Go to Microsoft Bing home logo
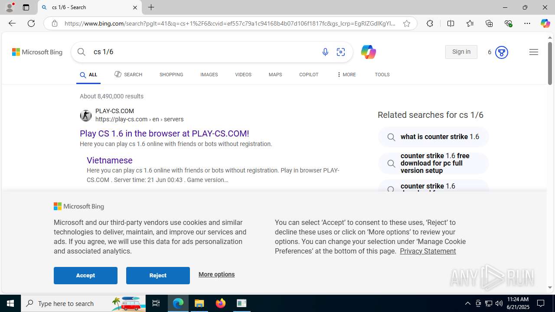The image size is (555, 312). 37,52
